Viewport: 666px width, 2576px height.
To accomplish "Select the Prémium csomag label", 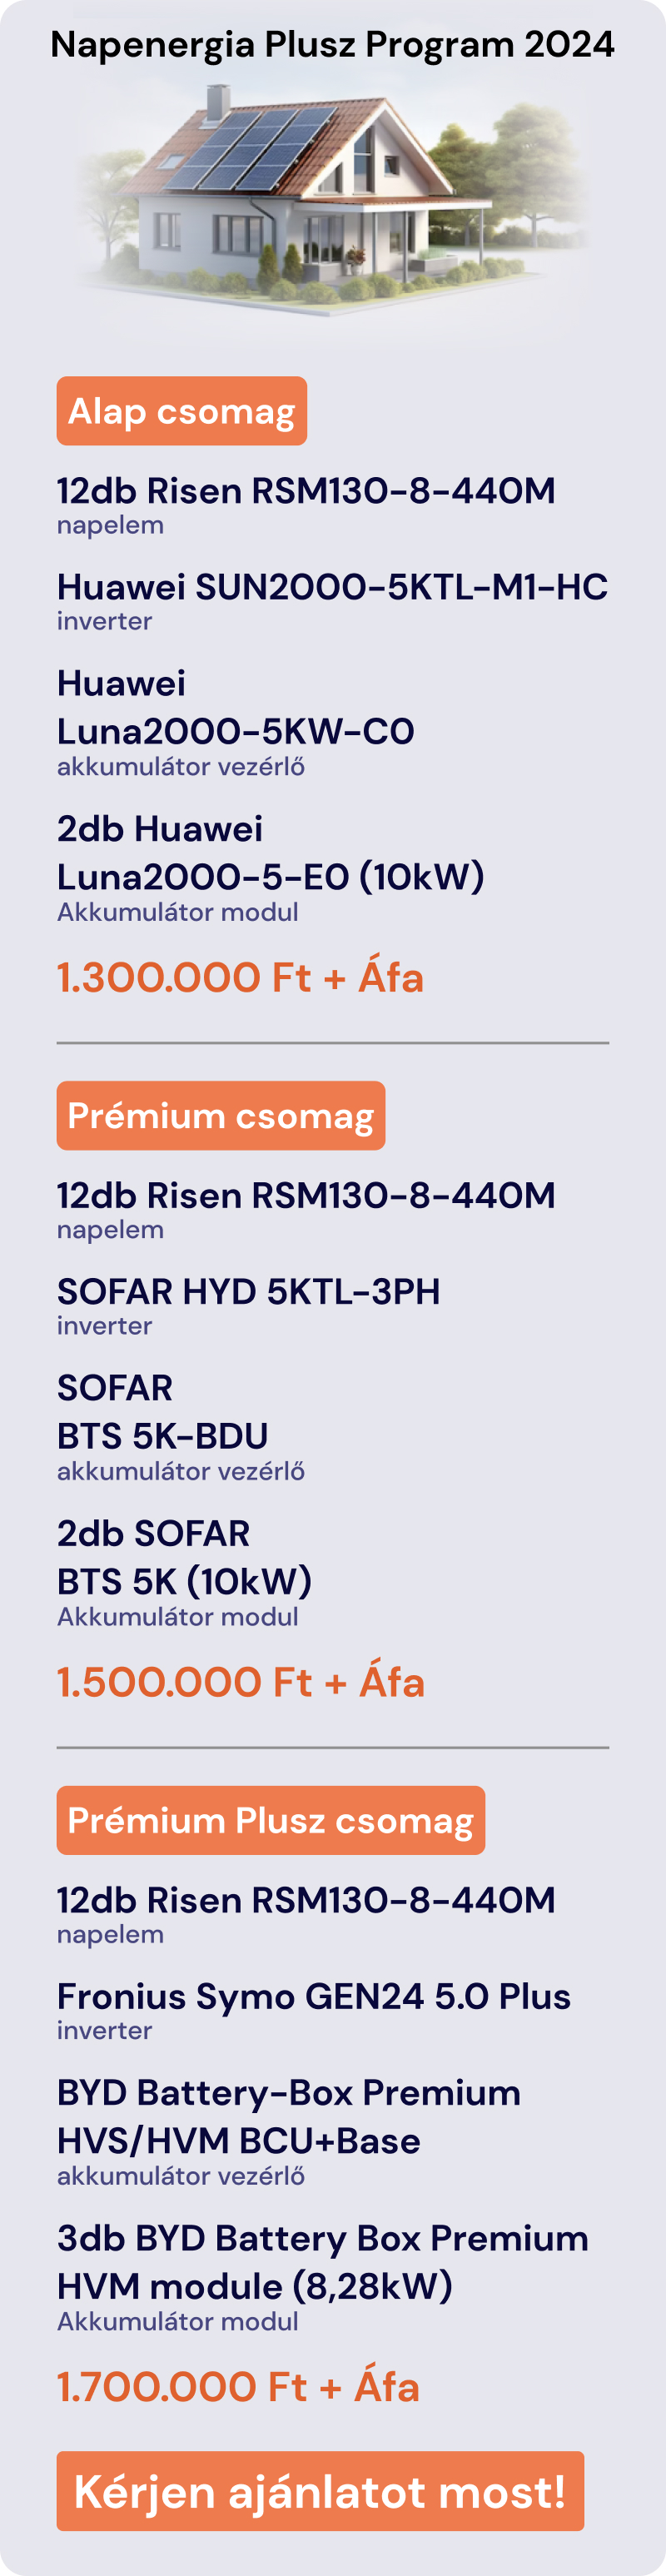I will (221, 1115).
